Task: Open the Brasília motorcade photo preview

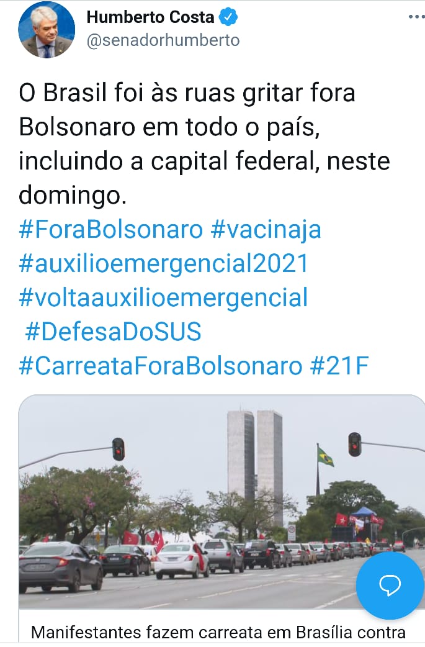Action: pos(221,501)
